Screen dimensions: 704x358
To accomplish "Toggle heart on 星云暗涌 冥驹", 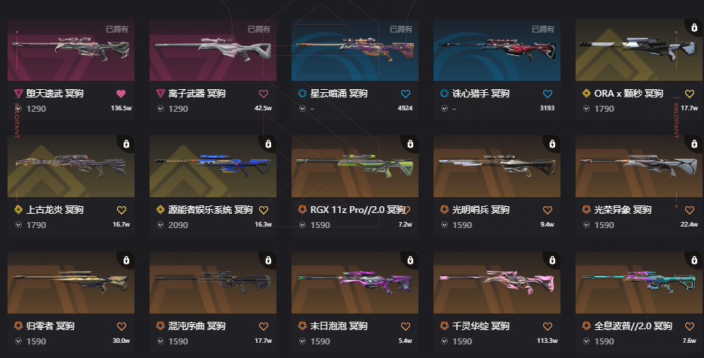I will click(406, 94).
